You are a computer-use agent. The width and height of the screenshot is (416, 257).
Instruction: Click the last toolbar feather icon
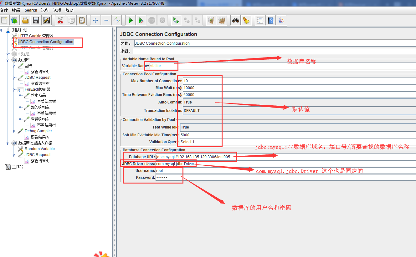coord(281,21)
